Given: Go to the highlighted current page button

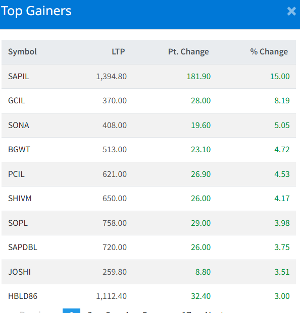Looking at the screenshot, I should click(71, 310).
